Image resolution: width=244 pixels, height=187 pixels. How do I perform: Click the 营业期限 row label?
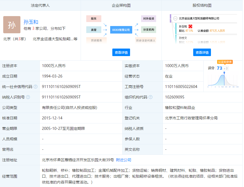pyautogui.click(x=10, y=129)
